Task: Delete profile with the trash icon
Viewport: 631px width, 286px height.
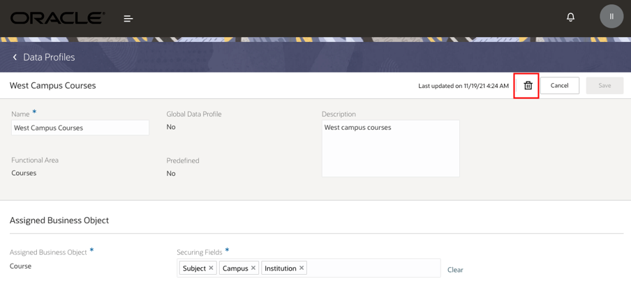Action: [528, 86]
